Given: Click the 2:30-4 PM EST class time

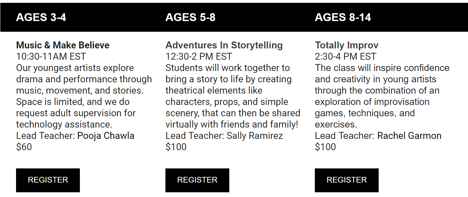Looking at the screenshot, I should (345, 57).
